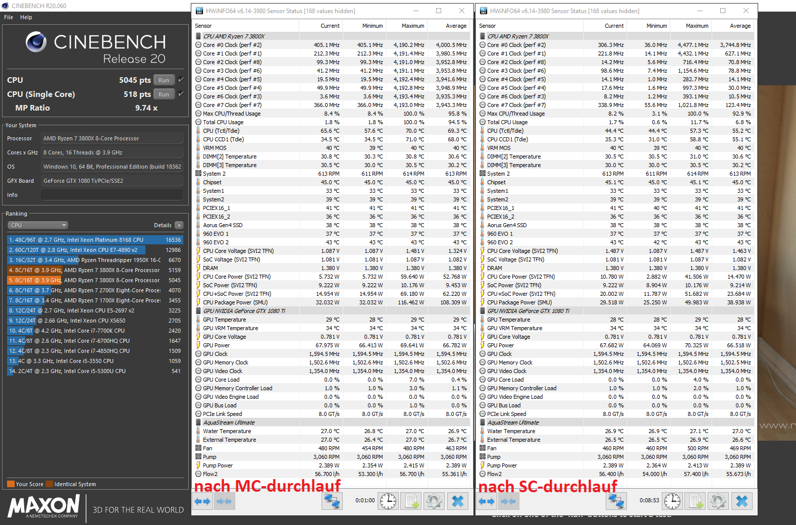Screen dimensions: 796x525
Task: Select the Max CPU/Thread Usage row in right HWiNFO window
Action: (x=615, y=114)
